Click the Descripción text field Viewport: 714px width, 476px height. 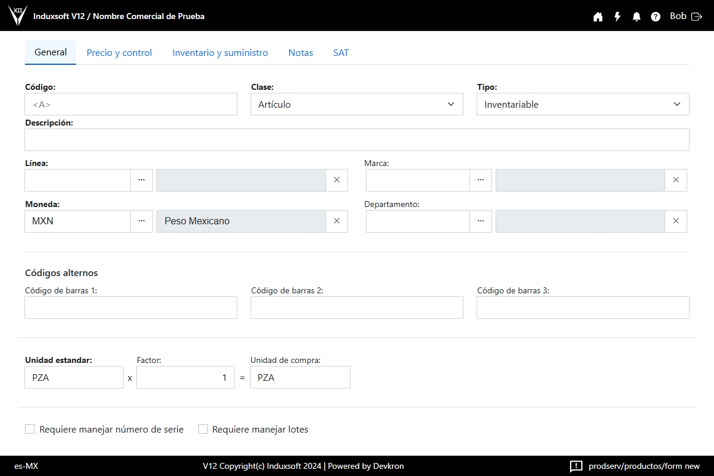pyautogui.click(x=356, y=140)
